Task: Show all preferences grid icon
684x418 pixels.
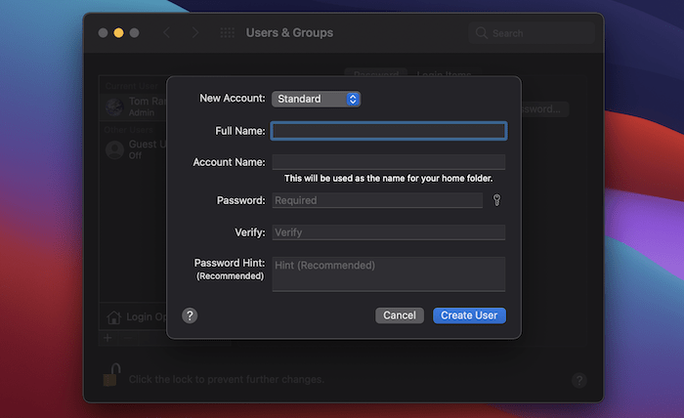Action: [x=227, y=32]
